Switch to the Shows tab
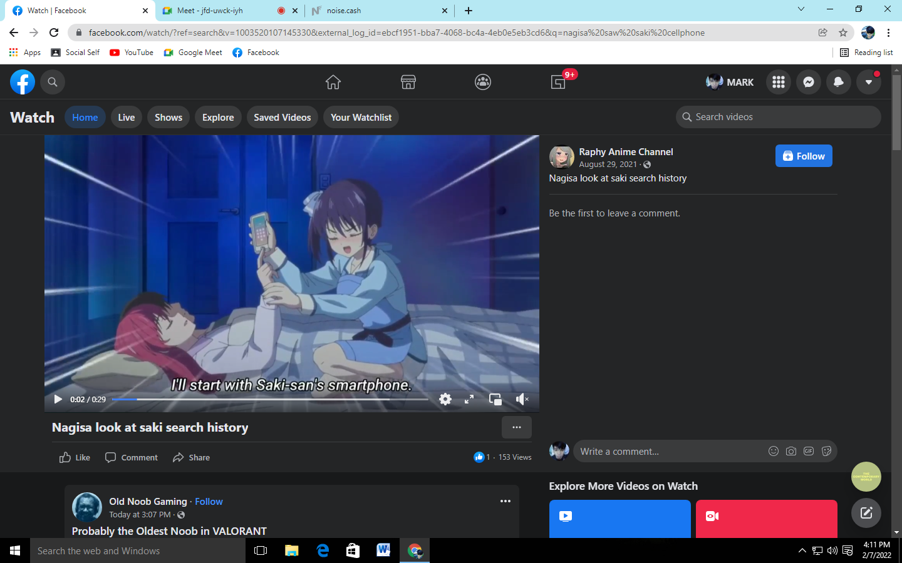 [x=168, y=118]
